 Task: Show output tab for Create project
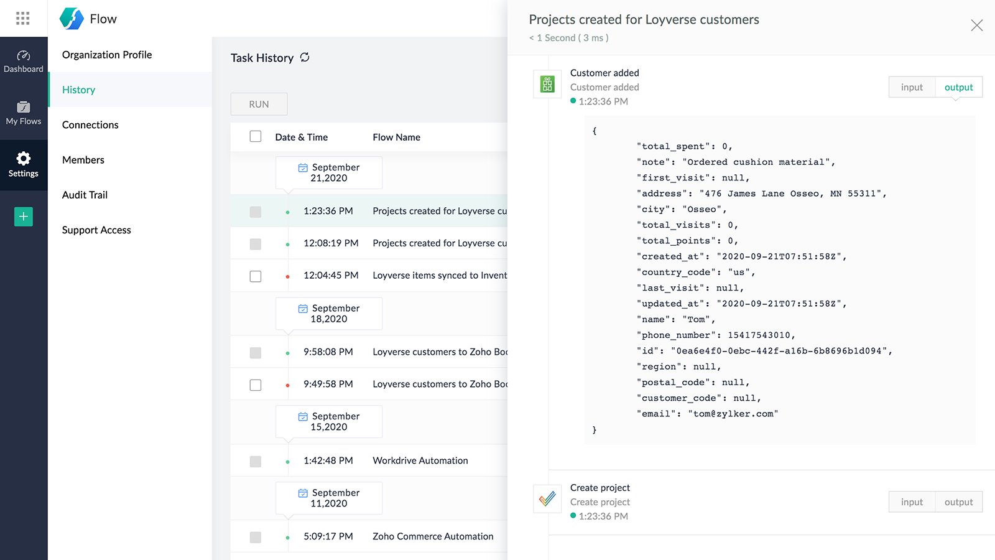click(958, 502)
